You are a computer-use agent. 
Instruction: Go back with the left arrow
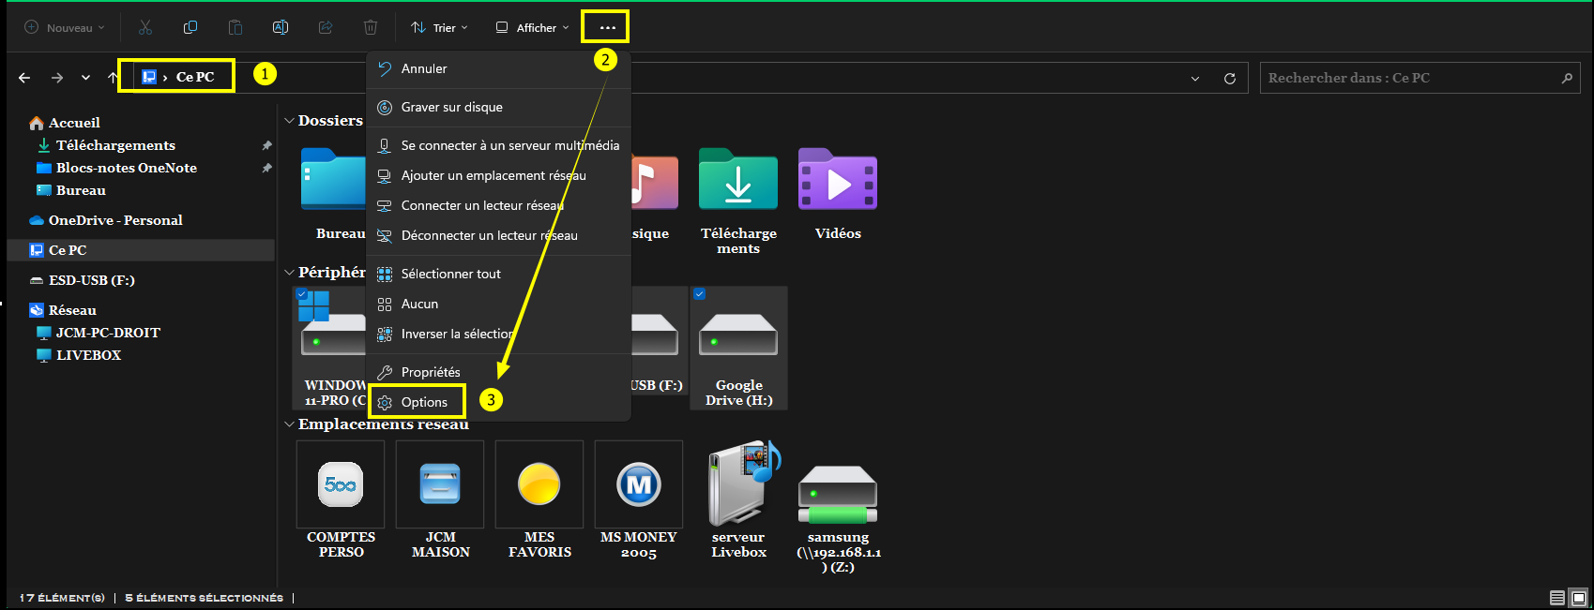24,78
